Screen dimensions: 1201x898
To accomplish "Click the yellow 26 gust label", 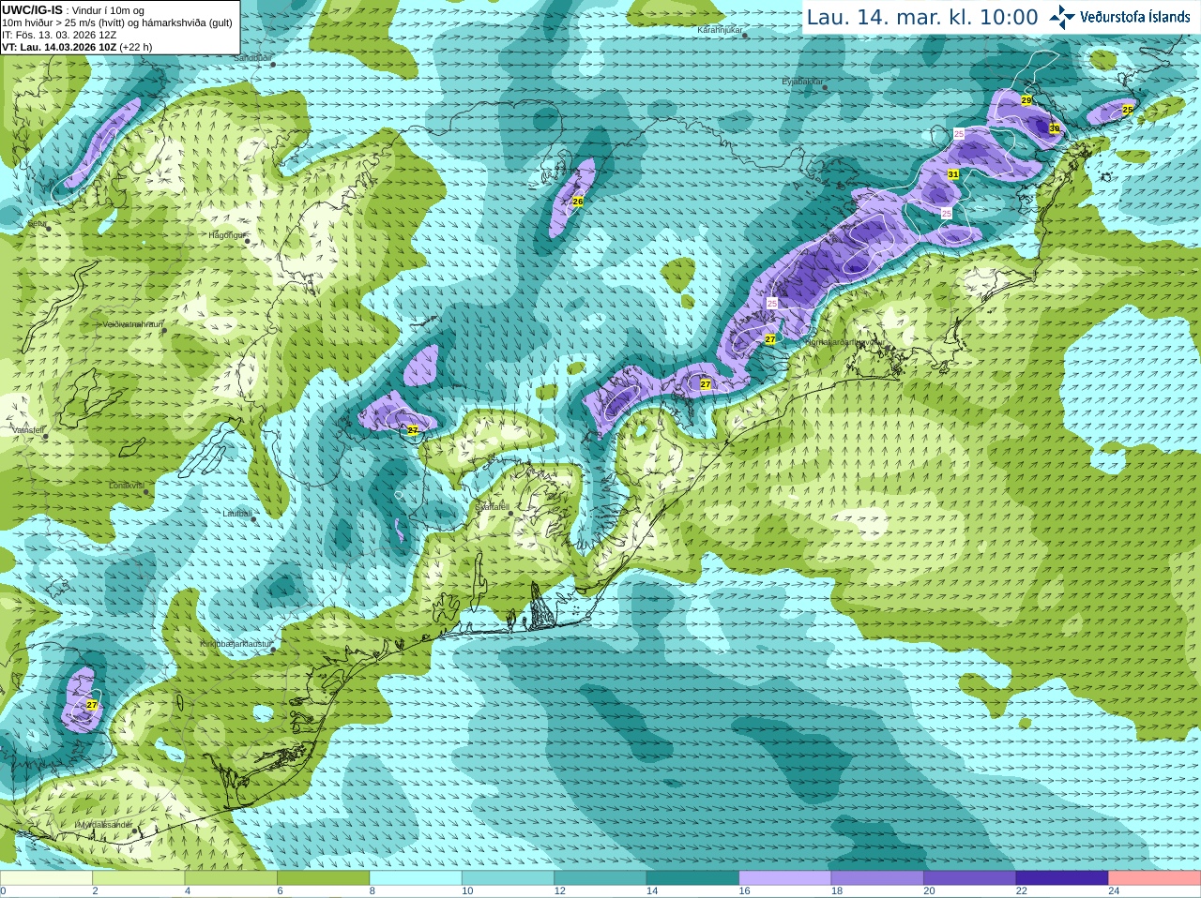I will (578, 202).
